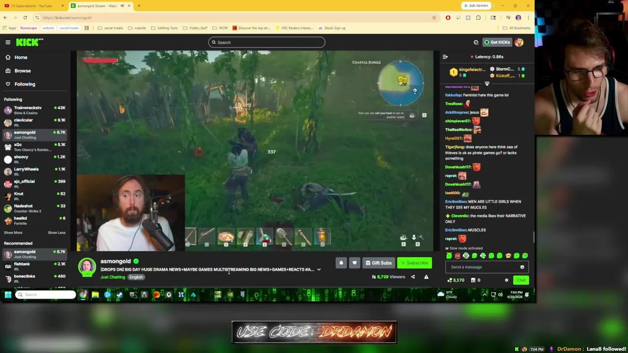
Task: Open fishtank in Recommended list
Action: point(34,266)
